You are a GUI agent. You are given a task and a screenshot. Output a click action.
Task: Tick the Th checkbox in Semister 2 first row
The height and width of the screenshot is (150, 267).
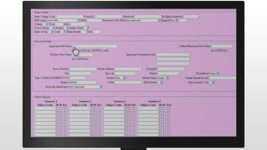[92, 108]
